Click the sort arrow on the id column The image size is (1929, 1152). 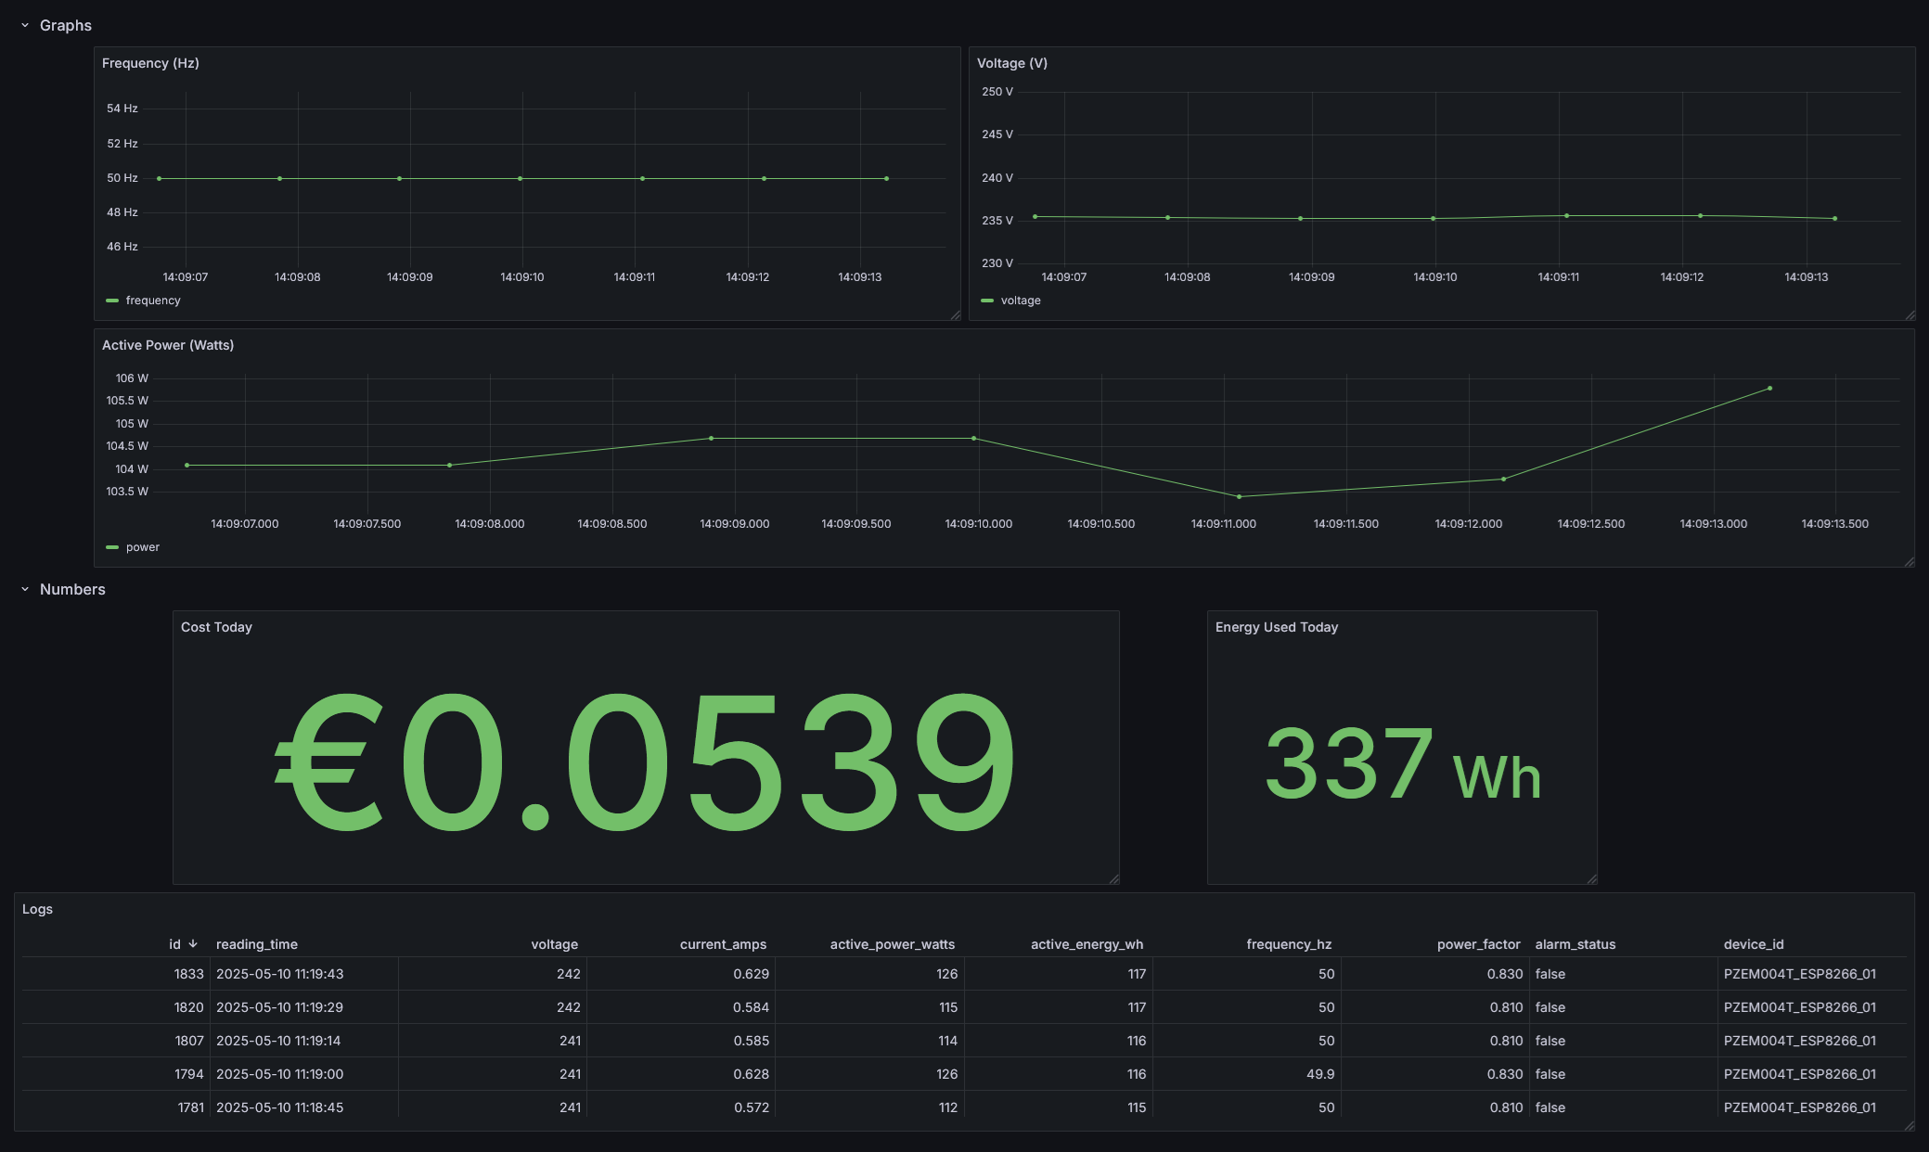(x=192, y=943)
